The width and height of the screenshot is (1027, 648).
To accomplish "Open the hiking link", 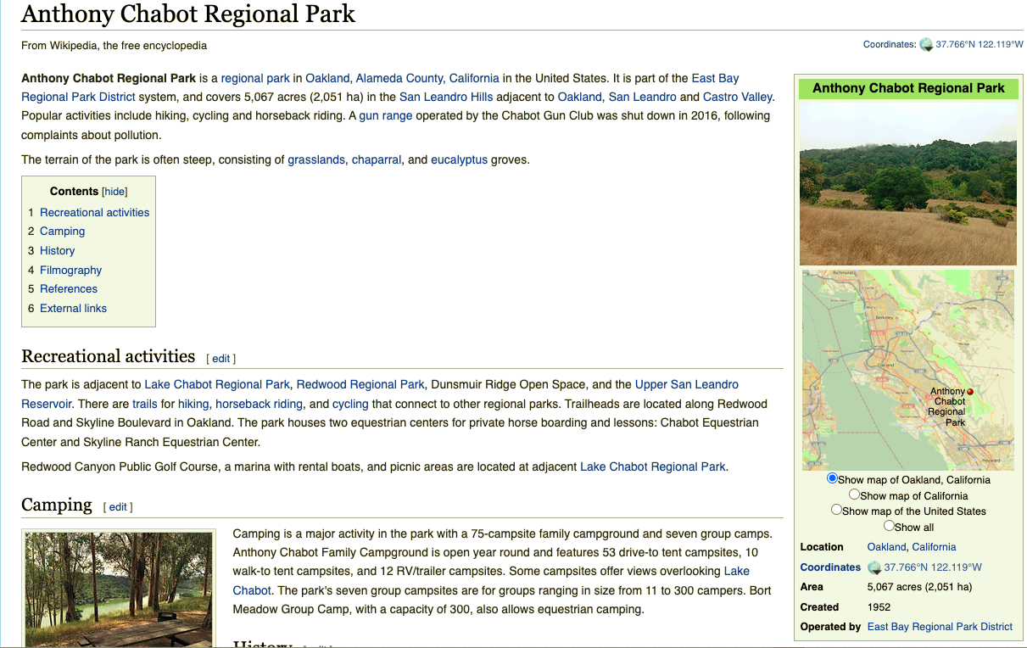I will [193, 405].
